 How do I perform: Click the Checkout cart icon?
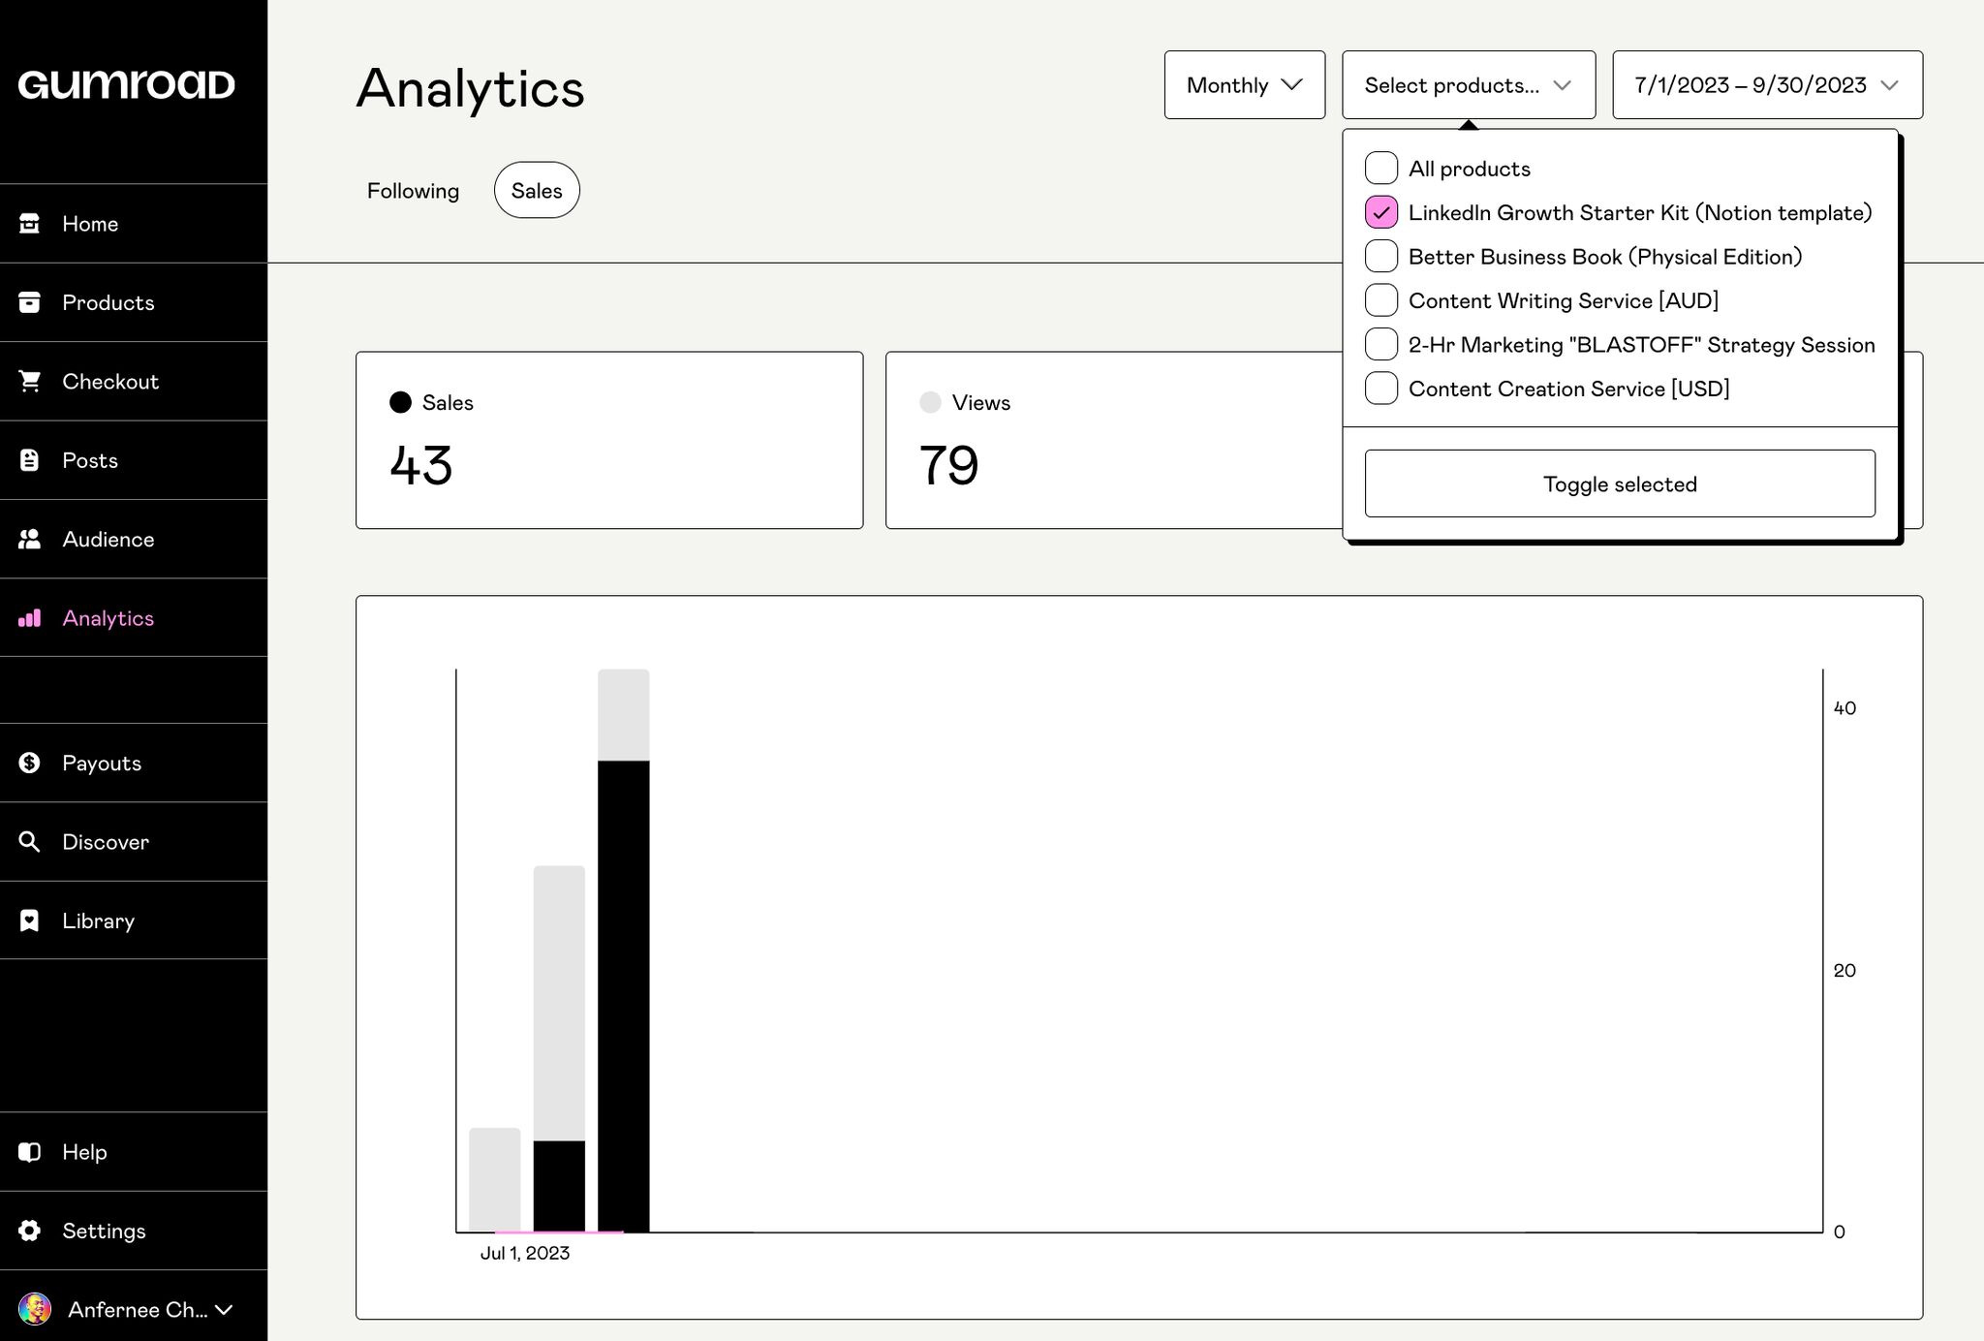pyautogui.click(x=30, y=381)
